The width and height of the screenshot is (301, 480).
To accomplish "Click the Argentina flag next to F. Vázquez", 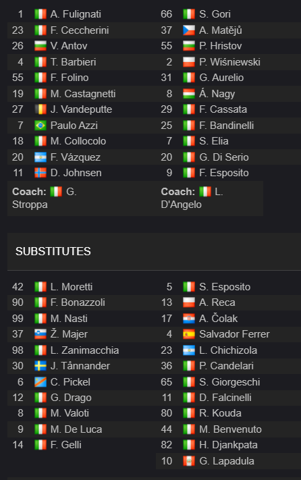I will click(40, 157).
